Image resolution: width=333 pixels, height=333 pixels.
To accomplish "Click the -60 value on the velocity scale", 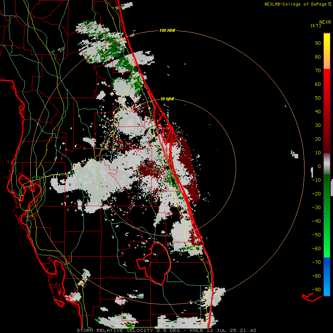I will [316, 249].
